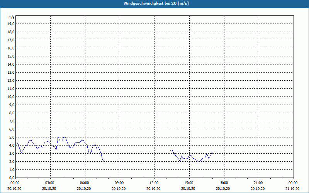Click the 0,0 y-axis label

point(11,178)
